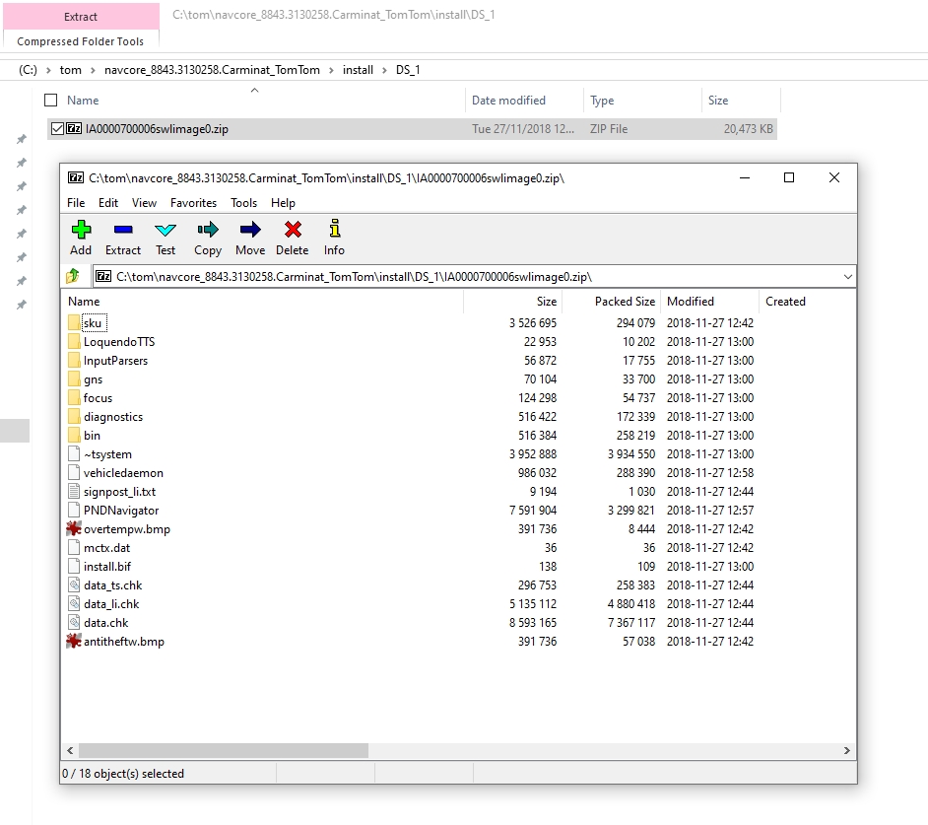Image resolution: width=928 pixels, height=825 pixels.
Task: Expand the chevron after navcore_8843.3130258.Carminat_TomTom
Action: 331,70
